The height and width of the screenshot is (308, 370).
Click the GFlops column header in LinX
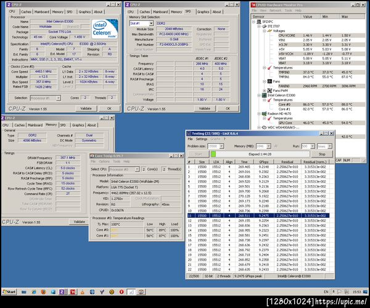(263, 162)
